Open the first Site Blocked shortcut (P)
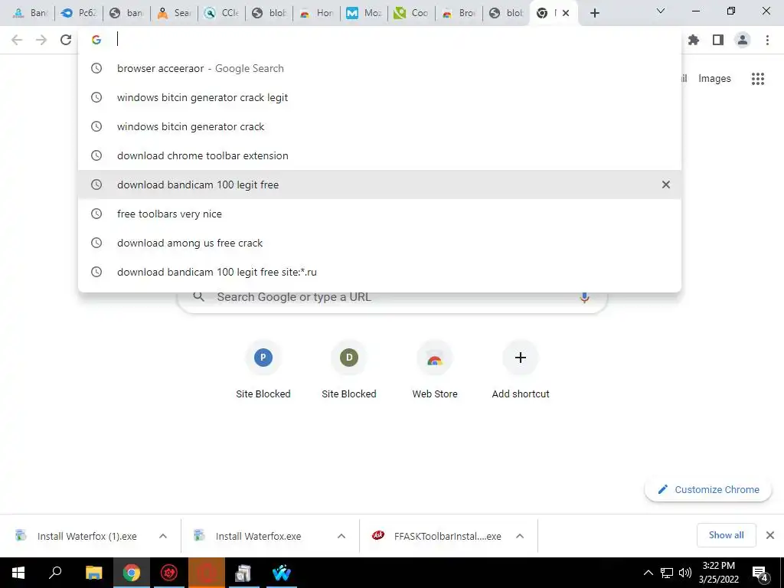 coord(263,370)
